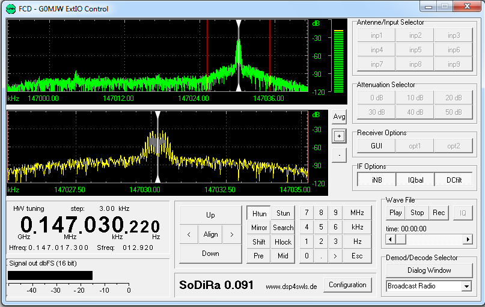Toggle the IQbal IF option

[415, 180]
